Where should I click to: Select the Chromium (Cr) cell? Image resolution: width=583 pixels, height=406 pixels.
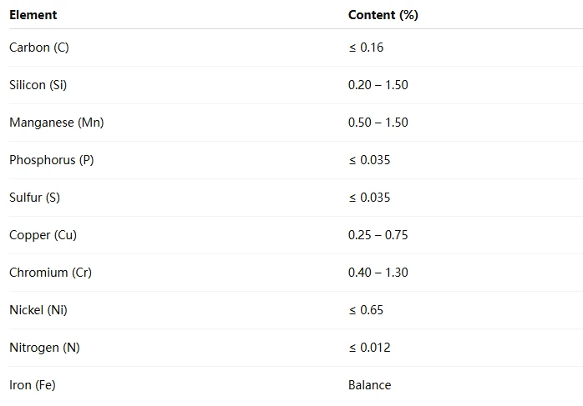pyautogui.click(x=51, y=273)
